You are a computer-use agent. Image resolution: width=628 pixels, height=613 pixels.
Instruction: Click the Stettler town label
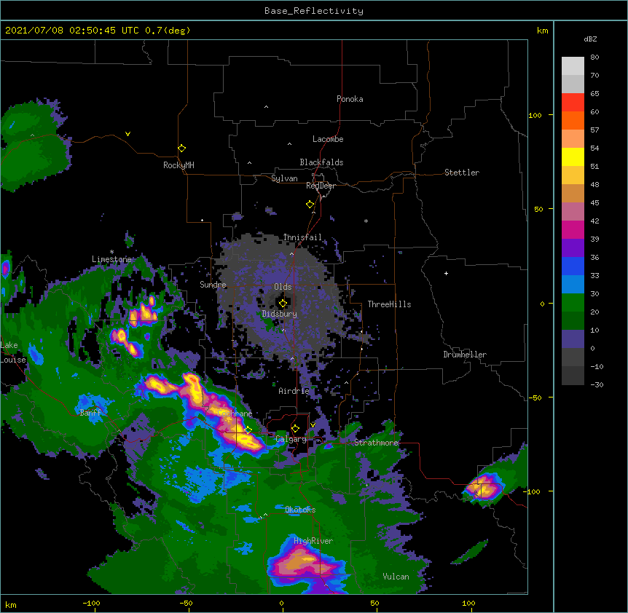pyautogui.click(x=461, y=173)
